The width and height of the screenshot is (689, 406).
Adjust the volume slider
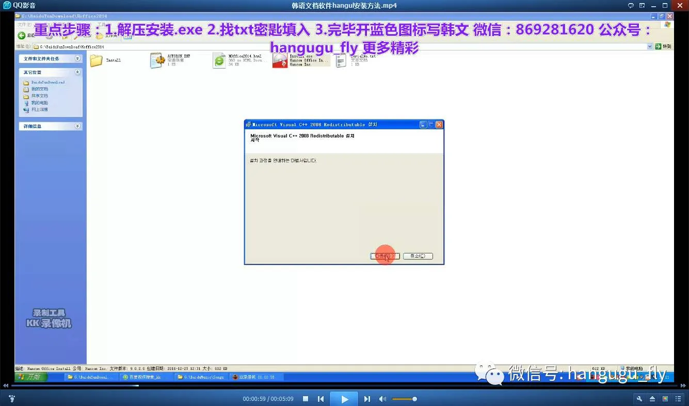click(x=404, y=399)
